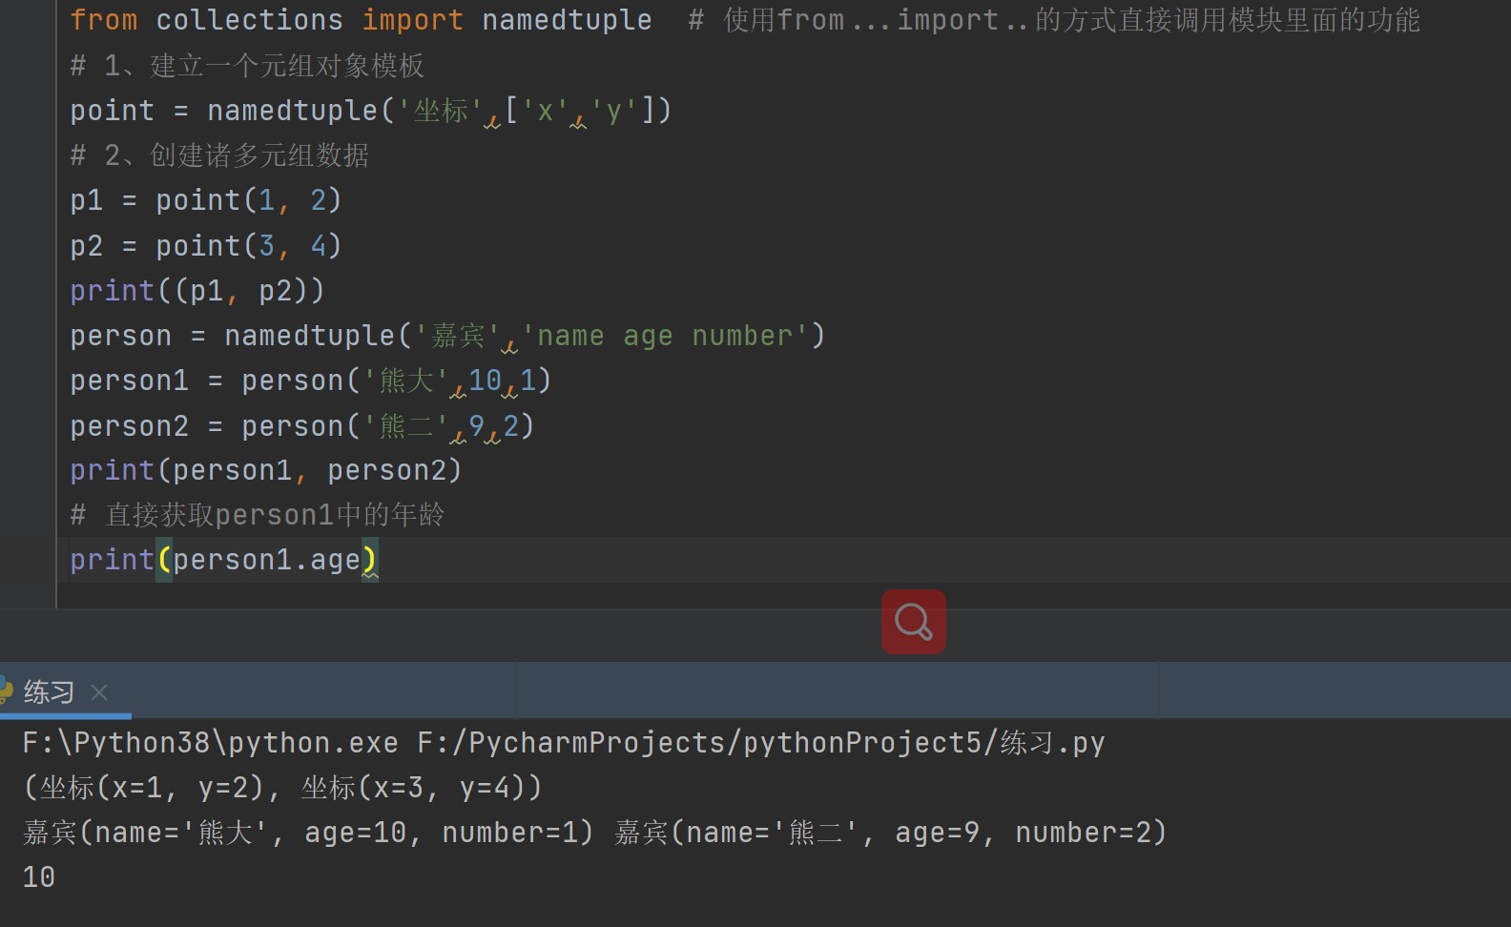Click the print((p1, p2)) statement

[197, 291]
